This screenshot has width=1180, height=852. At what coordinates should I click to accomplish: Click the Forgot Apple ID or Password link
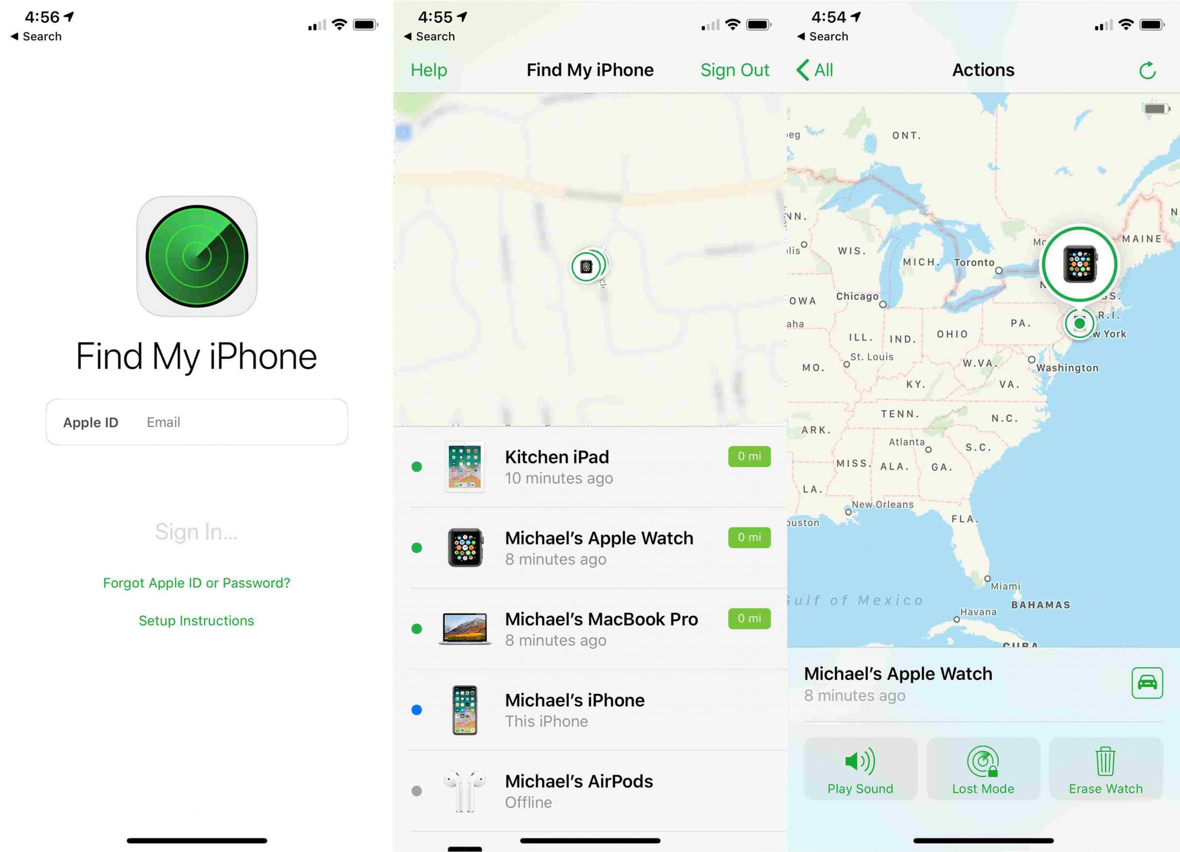pos(196,581)
